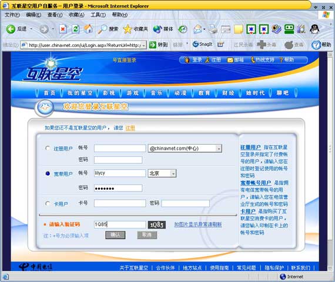Open 收藏夹 favorites star
The height and width of the screenshot is (282, 335).
[x=135, y=29]
